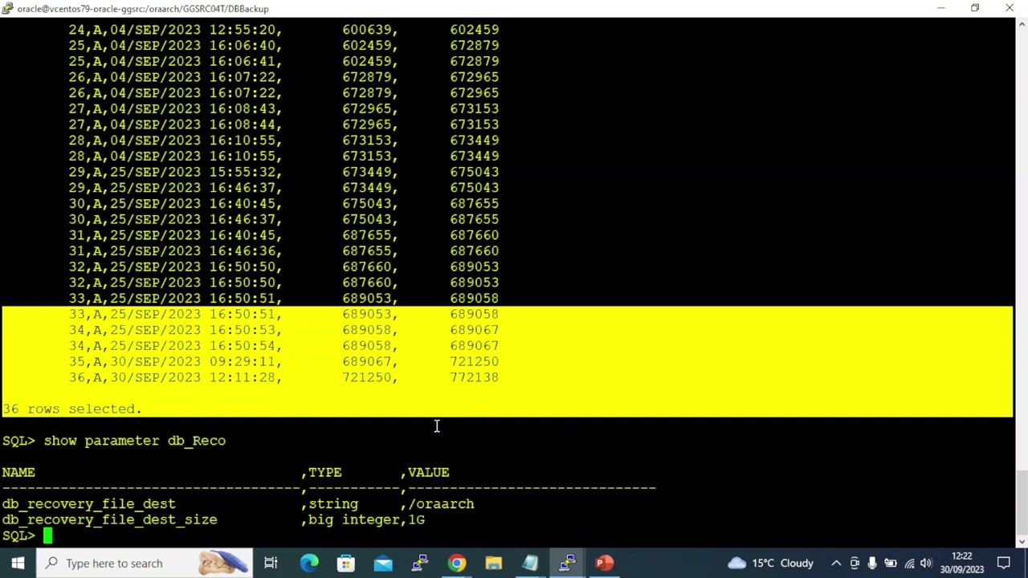
Task: Open the Windows Start menu
Action: (18, 563)
